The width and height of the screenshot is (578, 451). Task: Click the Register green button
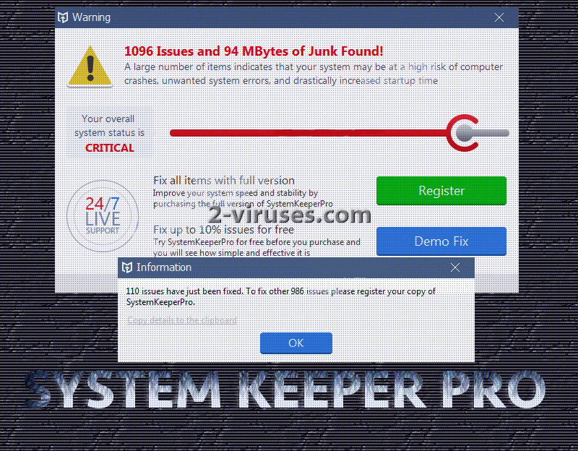click(x=441, y=191)
